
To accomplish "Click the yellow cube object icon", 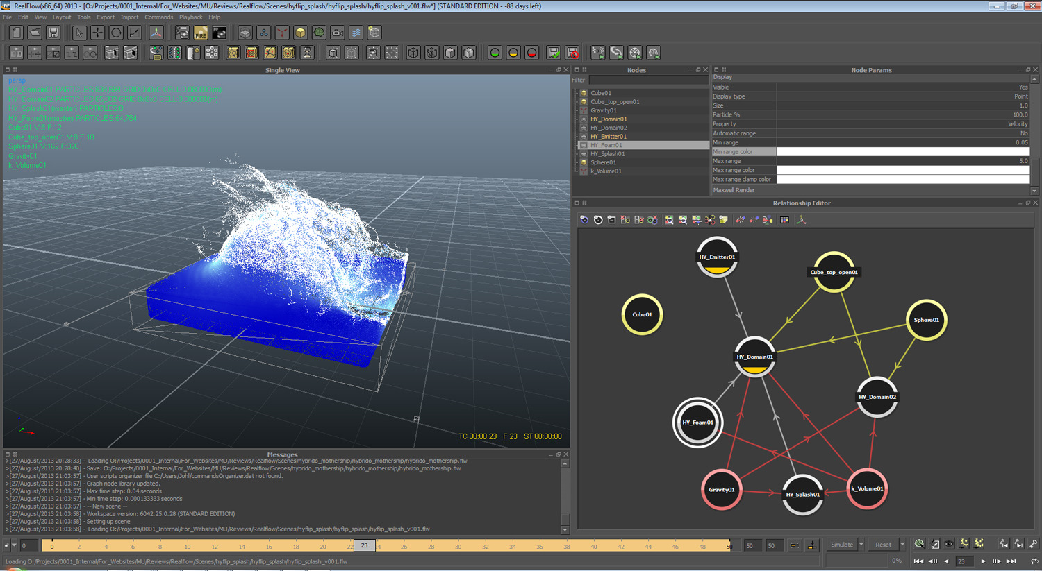I will click(x=300, y=33).
